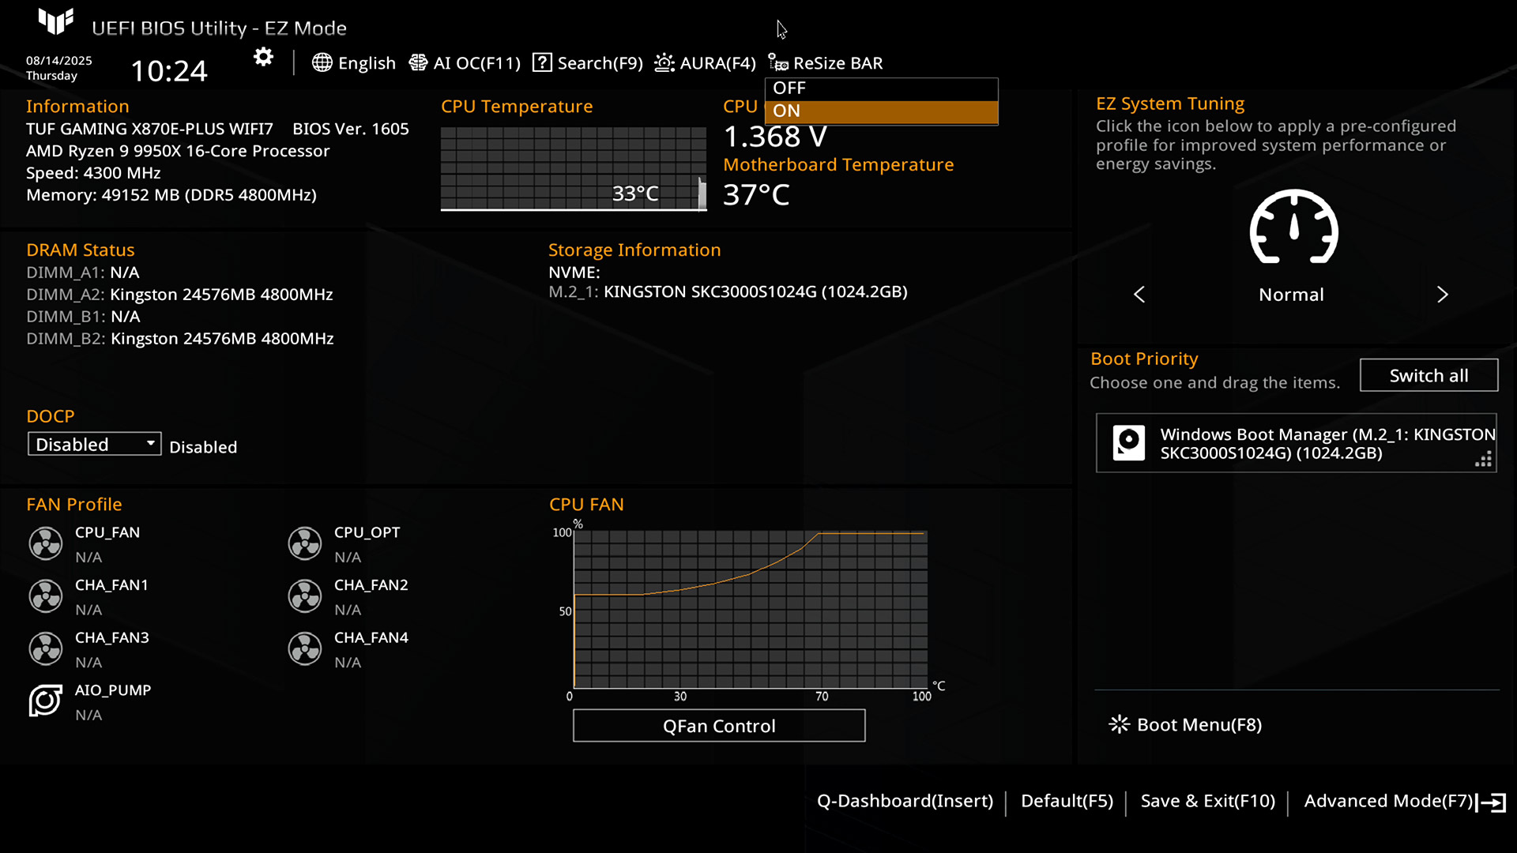This screenshot has height=853, width=1517.
Task: Click the Windows Boot Manager disk icon
Action: point(1128,442)
